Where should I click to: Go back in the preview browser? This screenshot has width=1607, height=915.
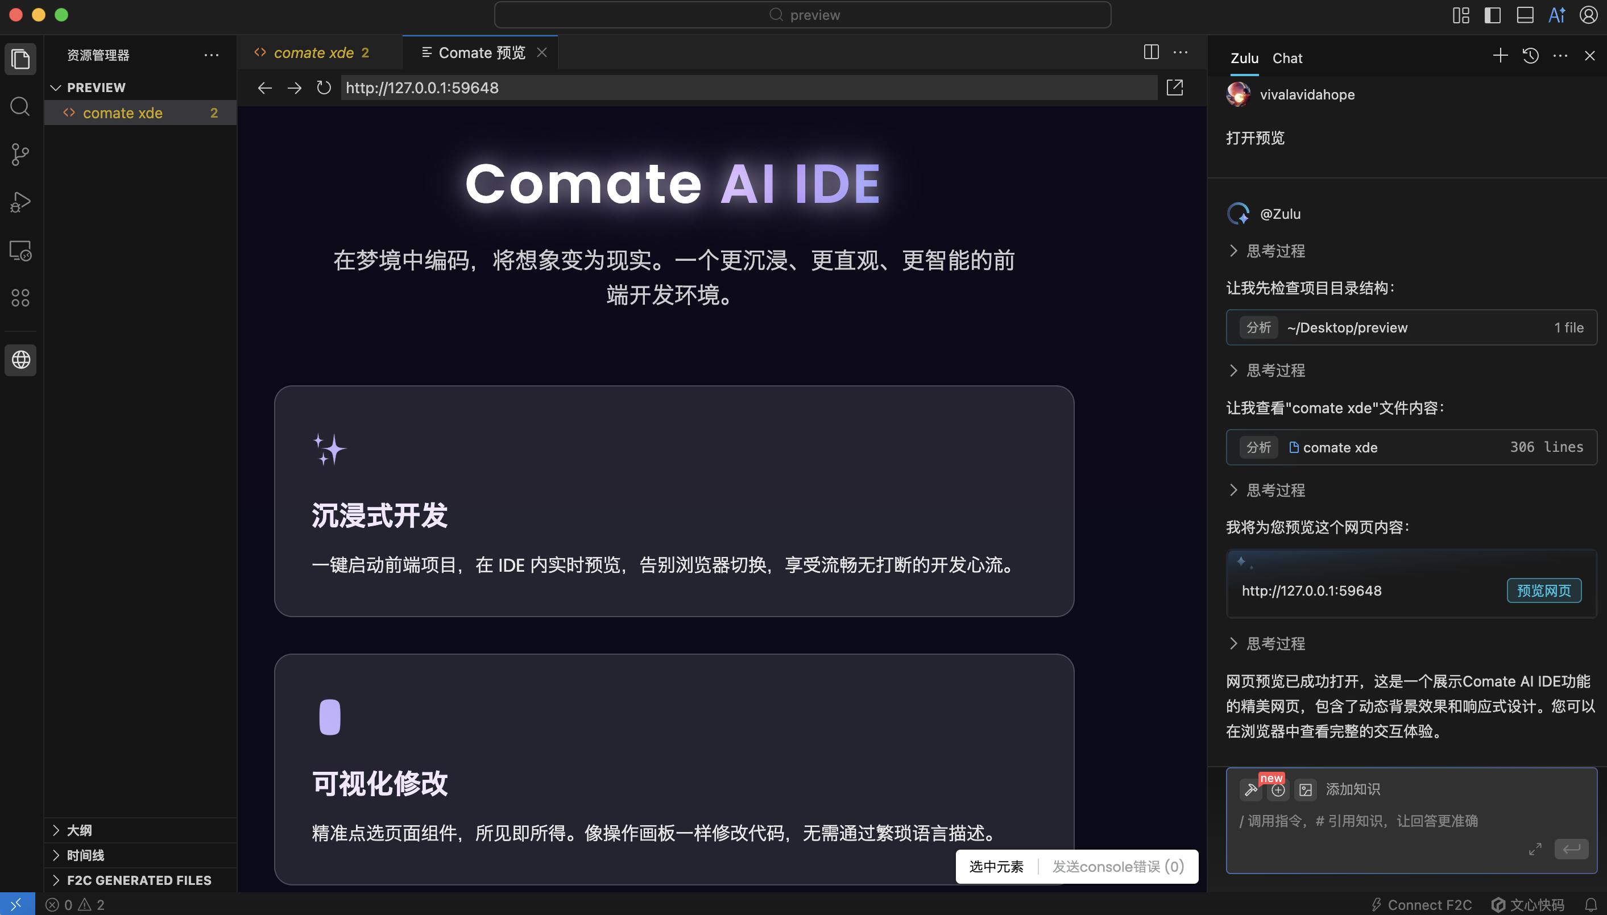(264, 88)
